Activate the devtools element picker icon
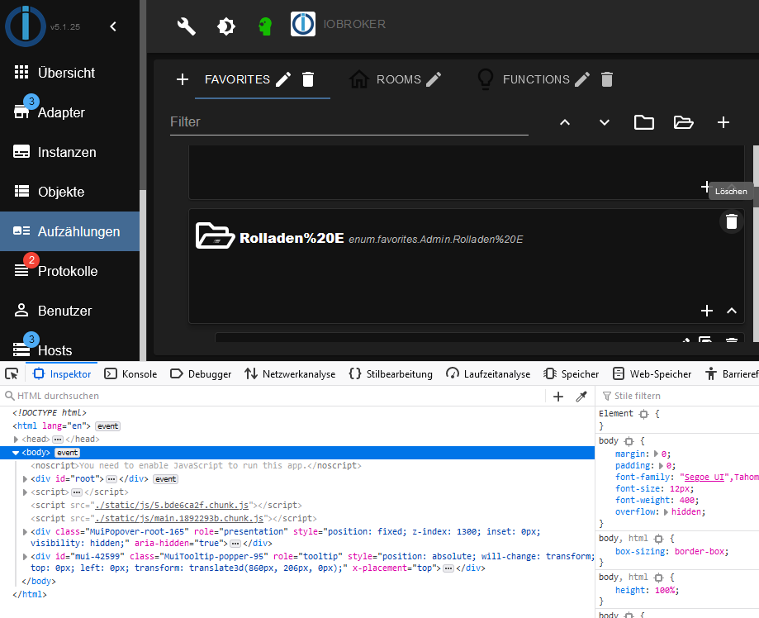 [x=12, y=374]
